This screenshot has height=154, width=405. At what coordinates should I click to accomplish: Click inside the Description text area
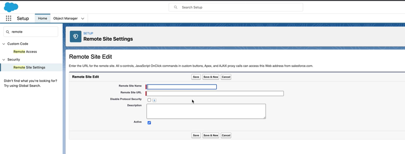click(x=206, y=111)
